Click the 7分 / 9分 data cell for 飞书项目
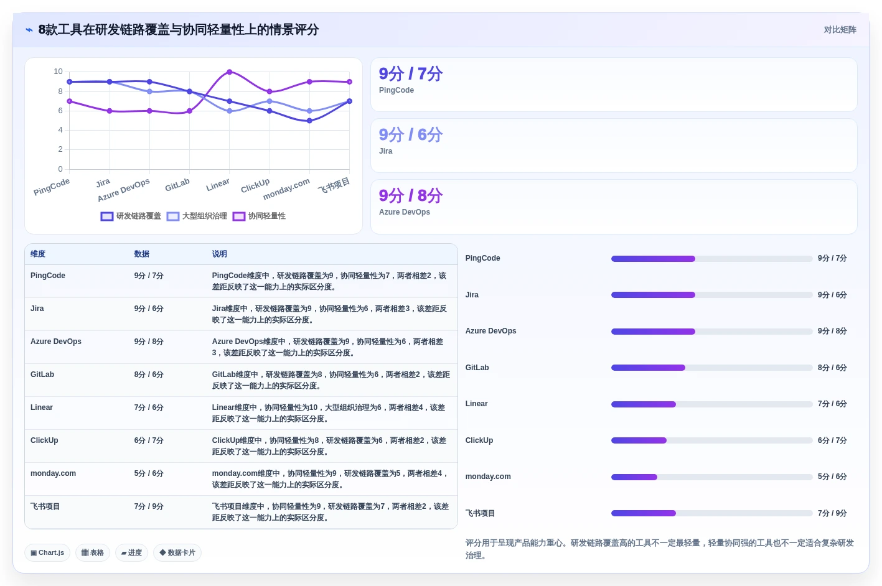 149,506
